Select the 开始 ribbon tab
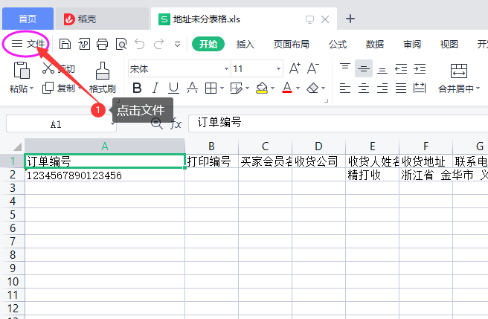Viewport: 488px width, 319px height. [x=208, y=44]
